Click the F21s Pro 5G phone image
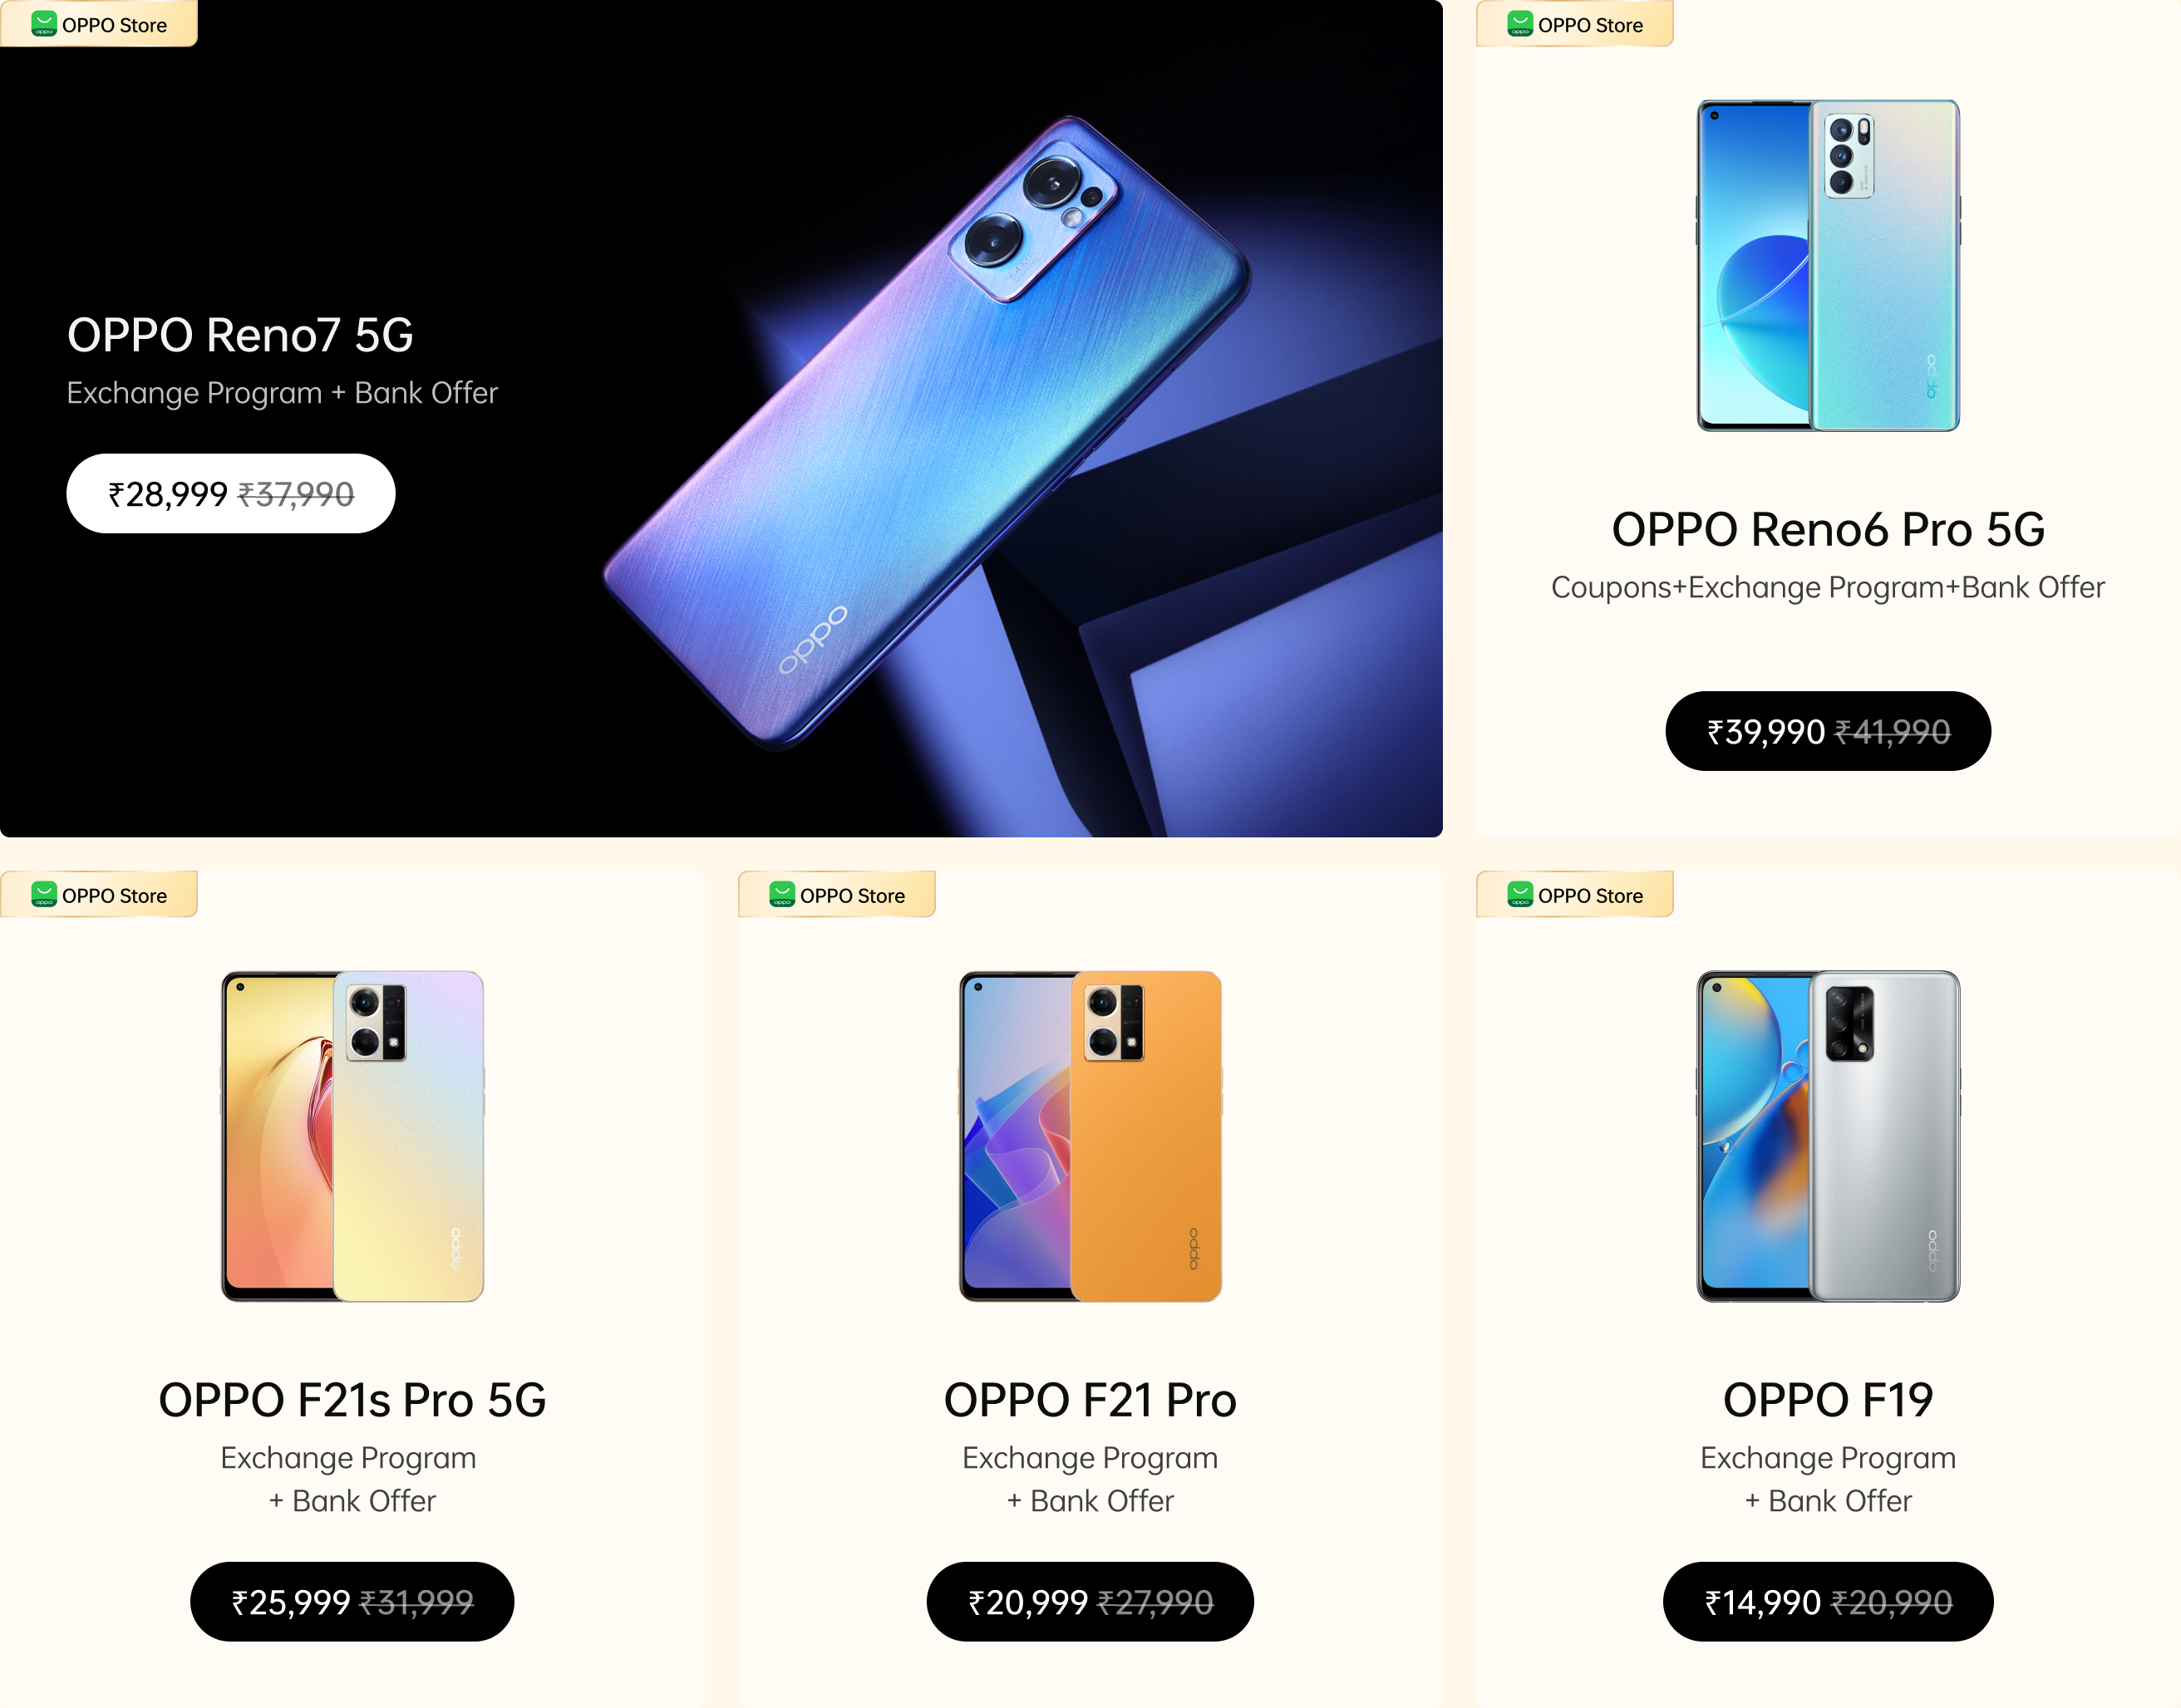 tap(352, 1136)
